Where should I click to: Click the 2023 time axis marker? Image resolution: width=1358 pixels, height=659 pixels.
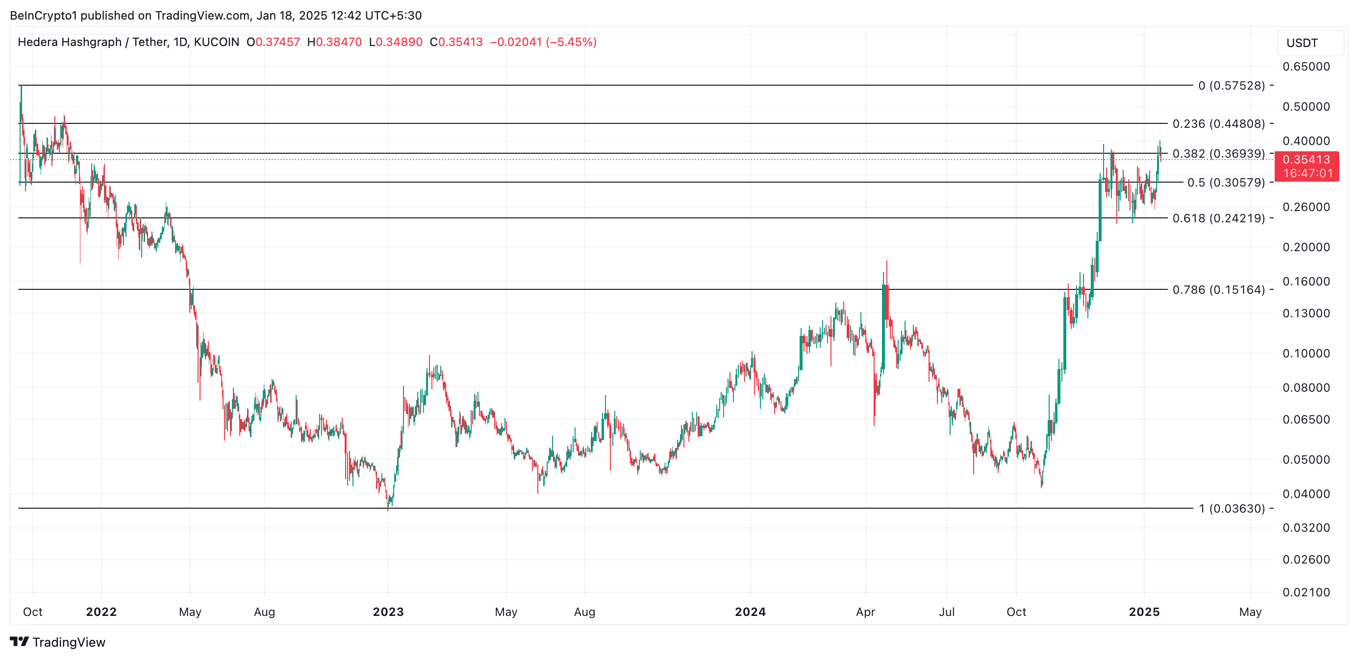pos(388,612)
